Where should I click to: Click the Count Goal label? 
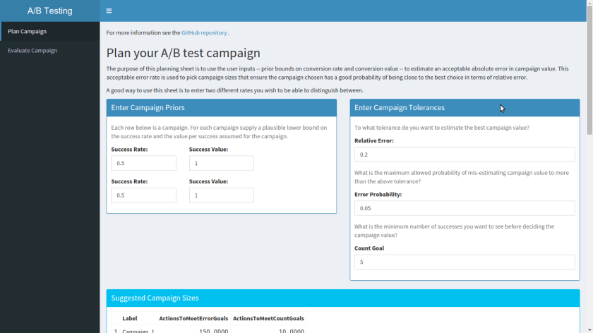(x=369, y=248)
